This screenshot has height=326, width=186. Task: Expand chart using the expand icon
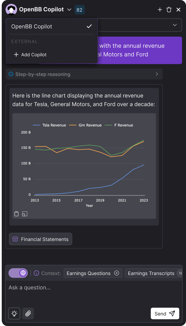[x=25, y=214]
